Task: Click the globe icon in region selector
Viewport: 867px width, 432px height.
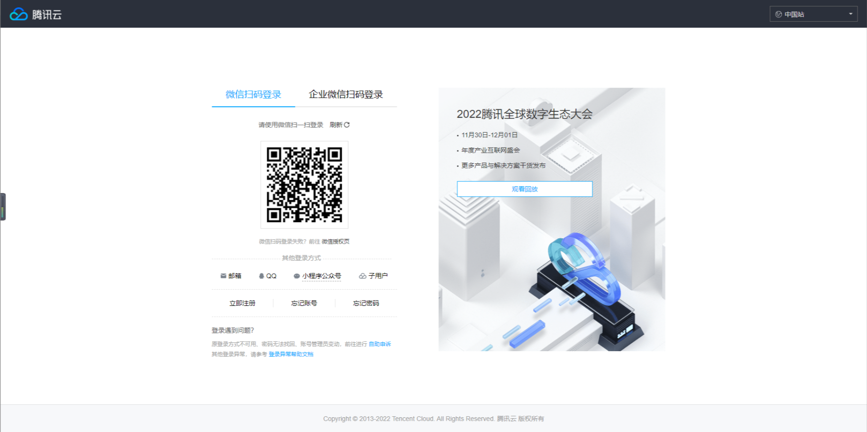Action: point(778,14)
